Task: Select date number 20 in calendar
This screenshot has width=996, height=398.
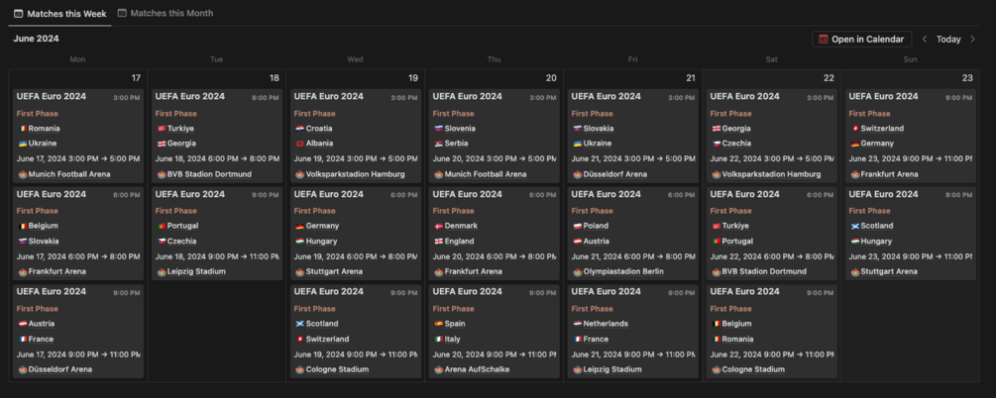Action: pyautogui.click(x=551, y=78)
